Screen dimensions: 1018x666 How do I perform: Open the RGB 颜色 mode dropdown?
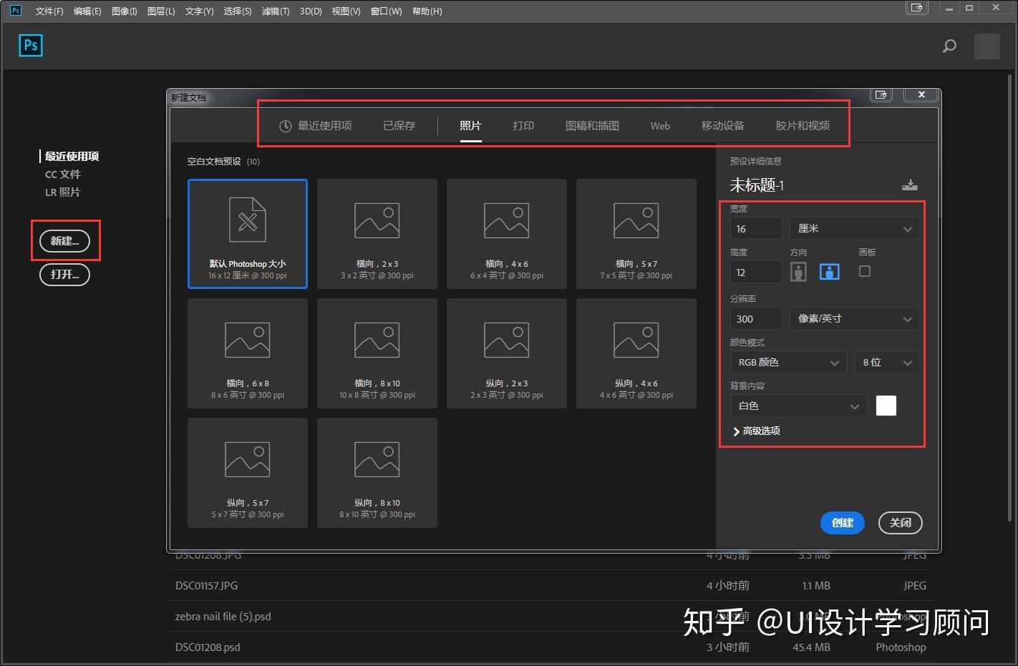[x=788, y=363]
